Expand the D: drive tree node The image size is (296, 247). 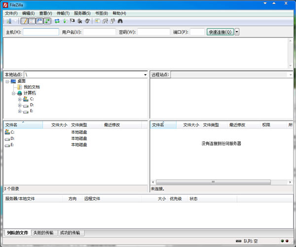(x=20, y=105)
